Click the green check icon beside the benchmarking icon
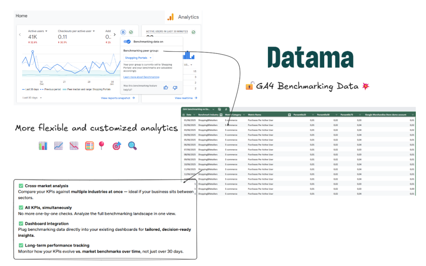Image resolution: width=426 pixels, height=266 pixels. [131, 32]
